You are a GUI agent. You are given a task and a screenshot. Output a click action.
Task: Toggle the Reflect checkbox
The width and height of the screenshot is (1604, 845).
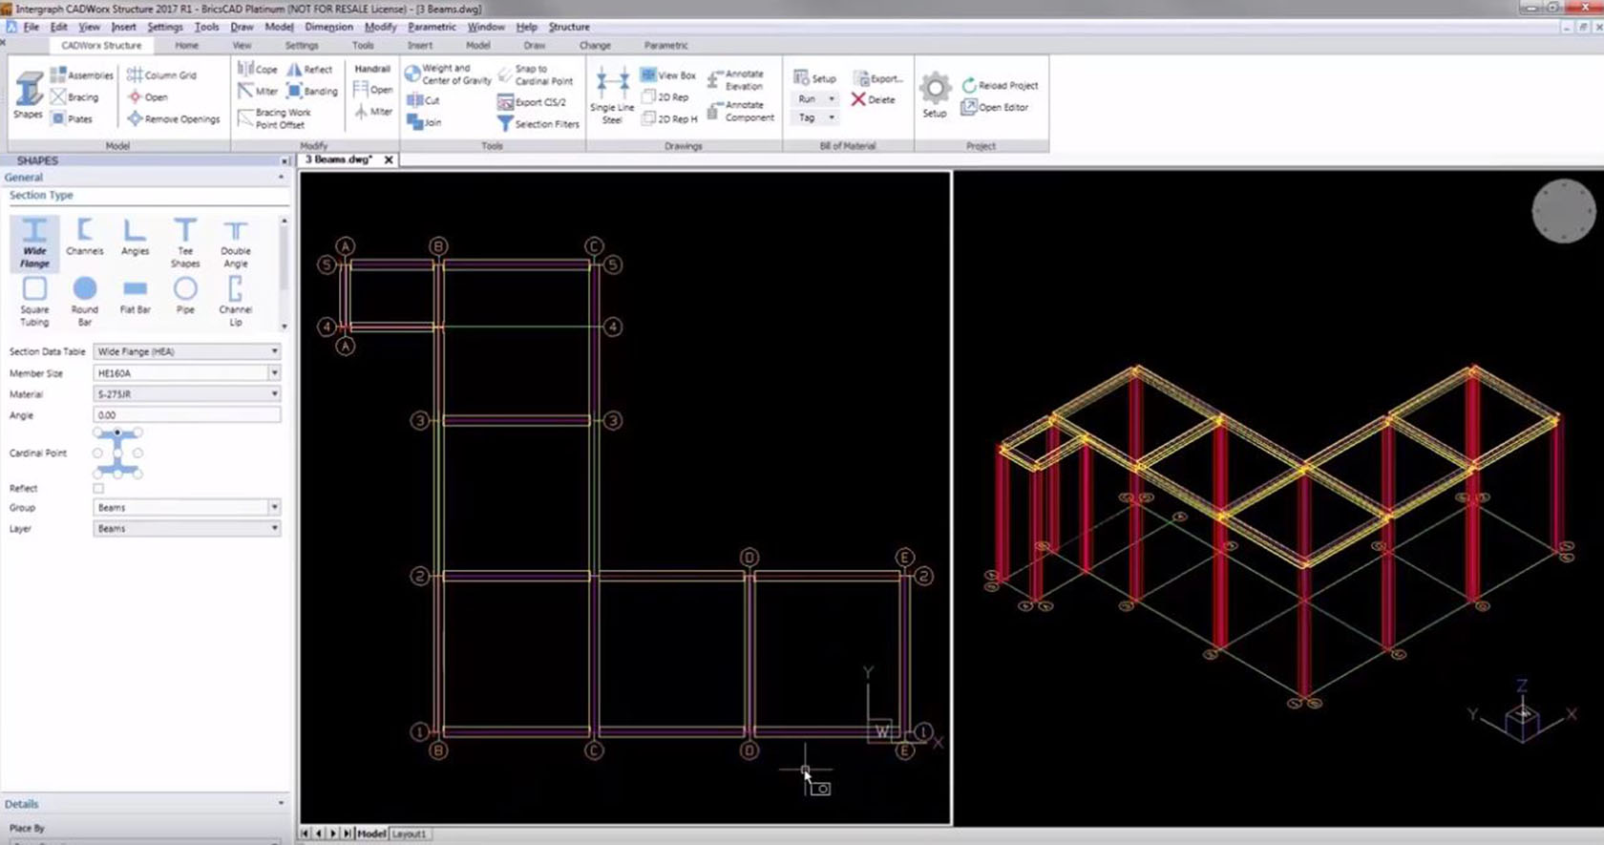point(98,488)
